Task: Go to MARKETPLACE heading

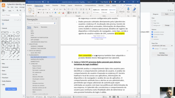Action: click(35, 62)
